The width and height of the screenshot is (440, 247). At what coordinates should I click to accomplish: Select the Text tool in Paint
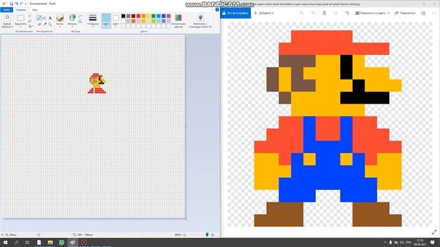[50, 18]
